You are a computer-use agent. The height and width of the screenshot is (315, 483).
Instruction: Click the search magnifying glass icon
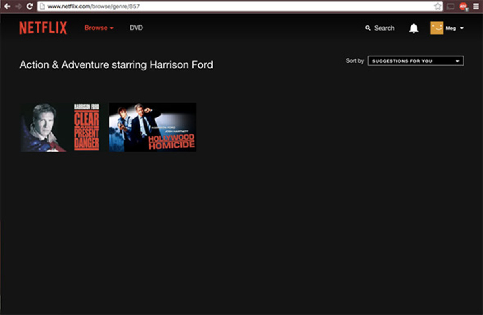pos(367,28)
